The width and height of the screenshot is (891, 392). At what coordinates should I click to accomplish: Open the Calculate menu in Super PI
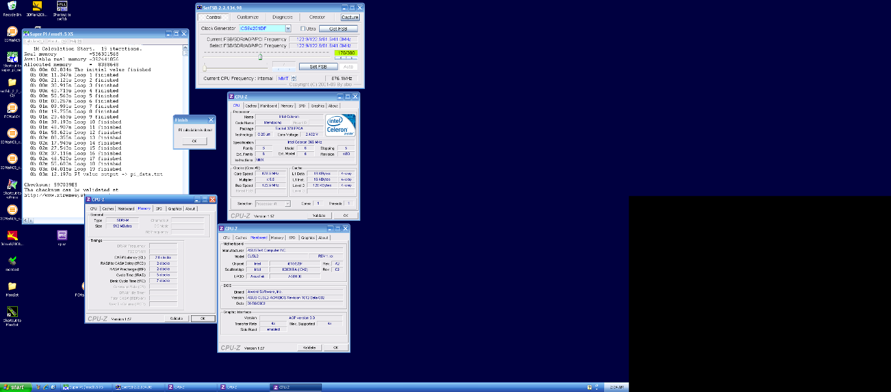click(x=35, y=41)
